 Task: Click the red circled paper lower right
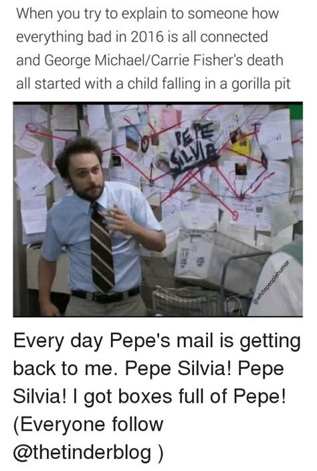coord(235,215)
